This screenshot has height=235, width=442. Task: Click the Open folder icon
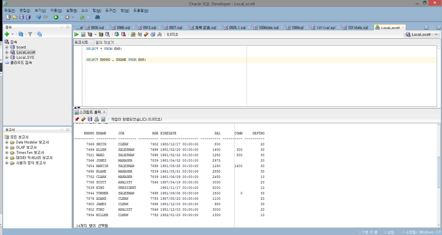point(15,17)
